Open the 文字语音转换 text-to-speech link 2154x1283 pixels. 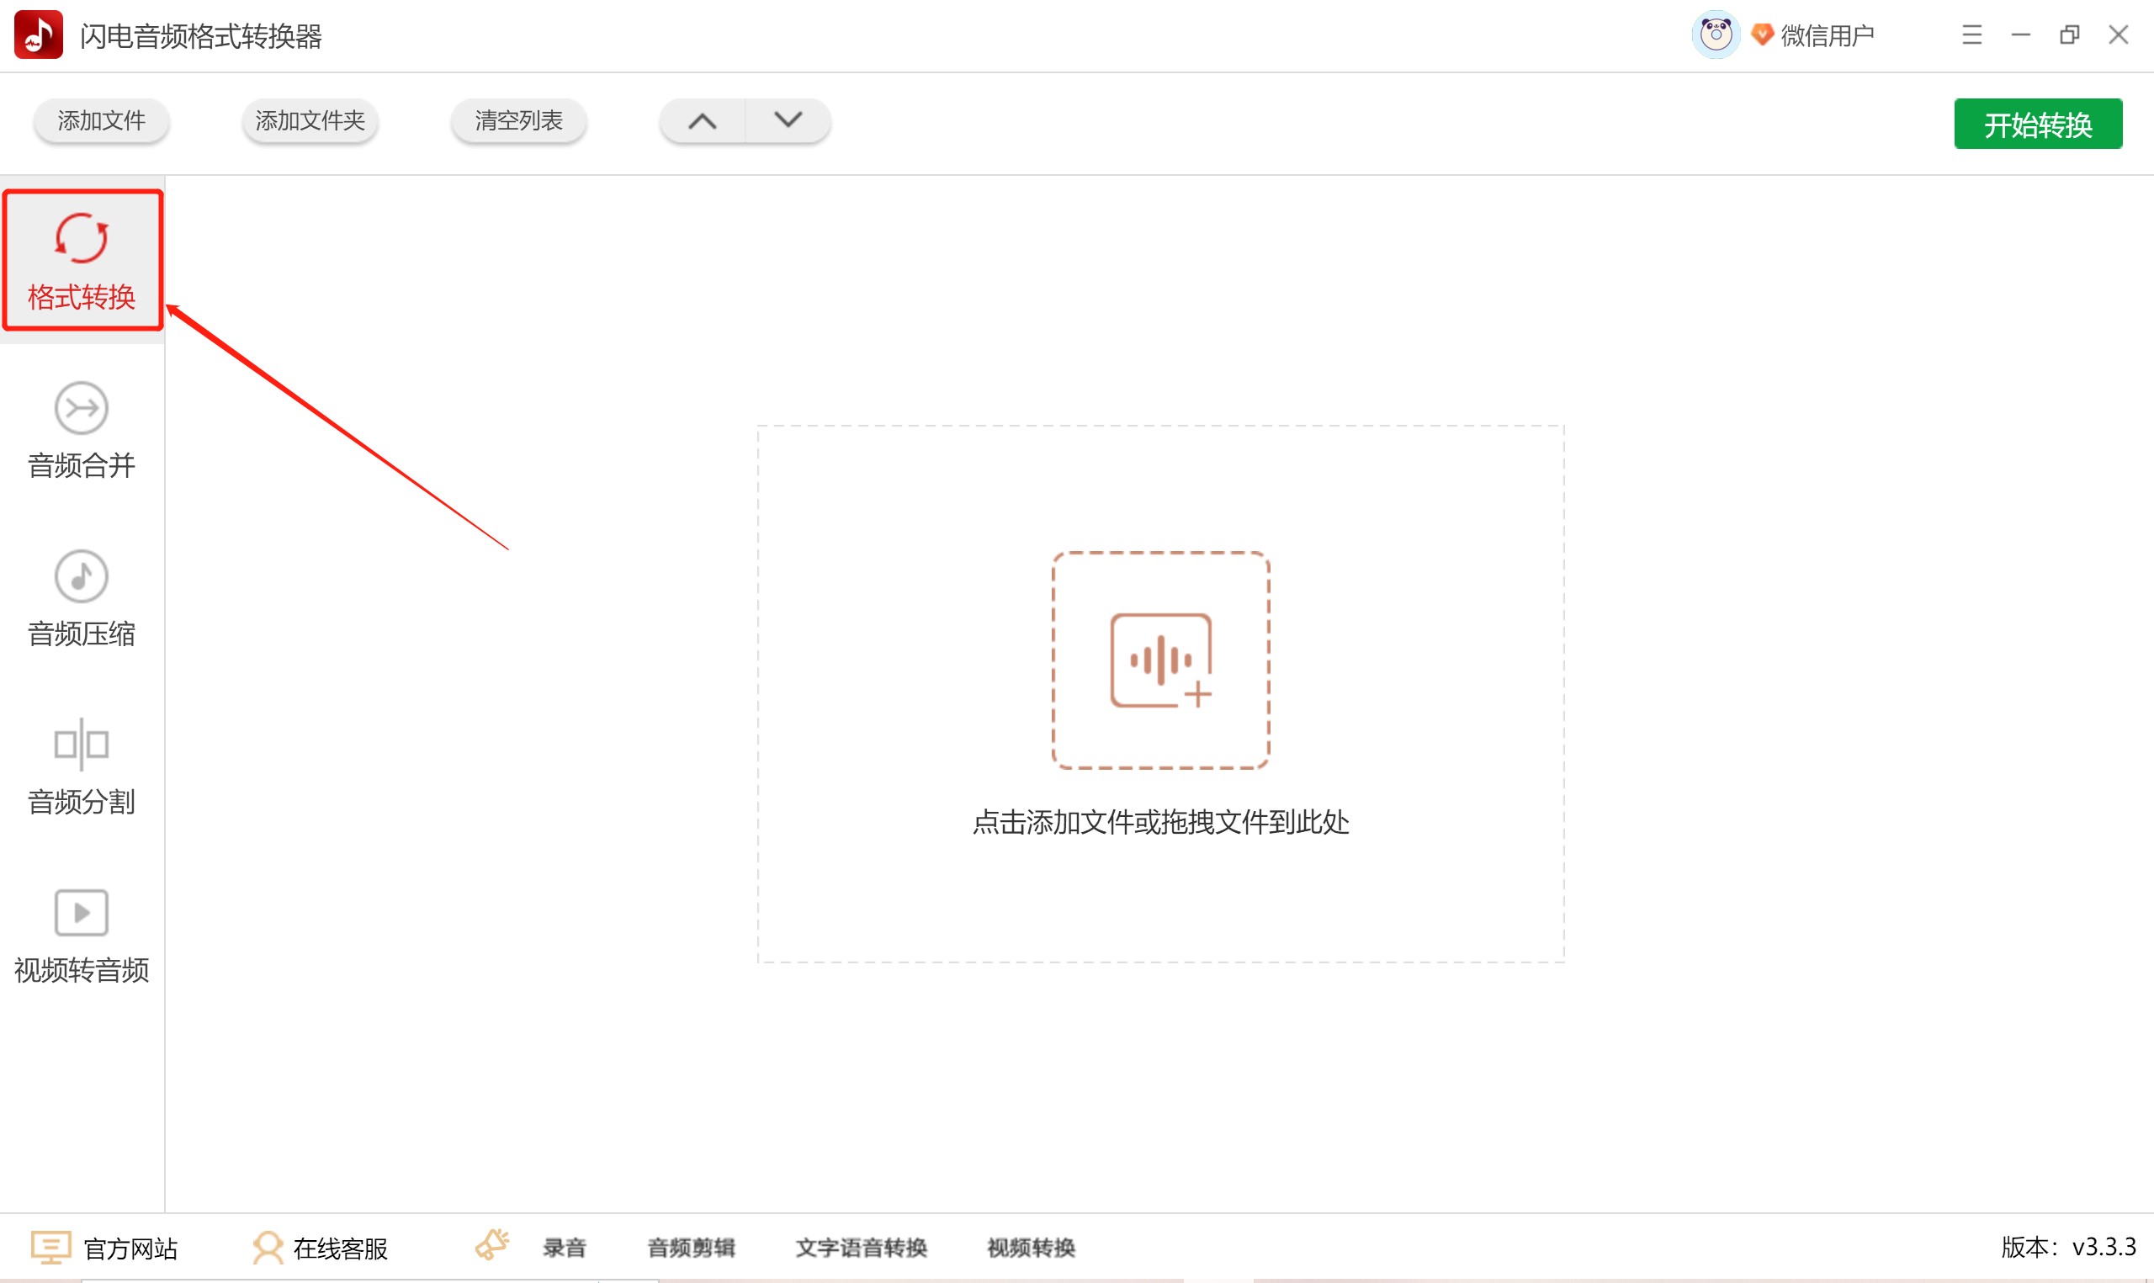tap(861, 1248)
